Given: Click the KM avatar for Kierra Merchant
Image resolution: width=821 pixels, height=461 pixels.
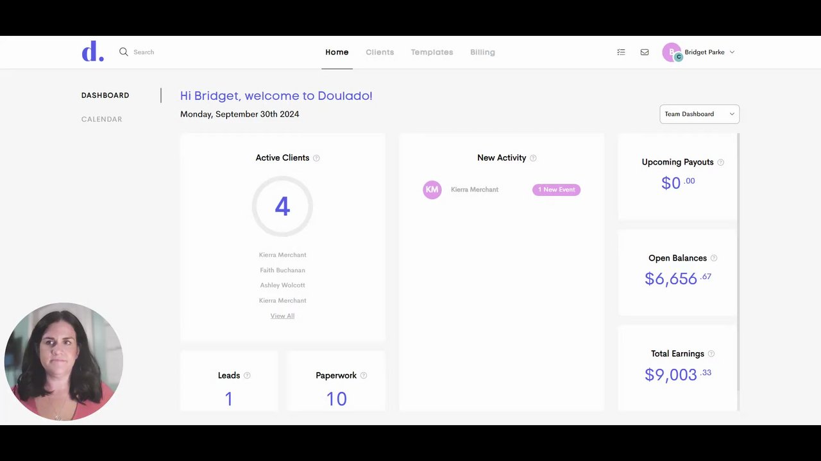Looking at the screenshot, I should [432, 190].
